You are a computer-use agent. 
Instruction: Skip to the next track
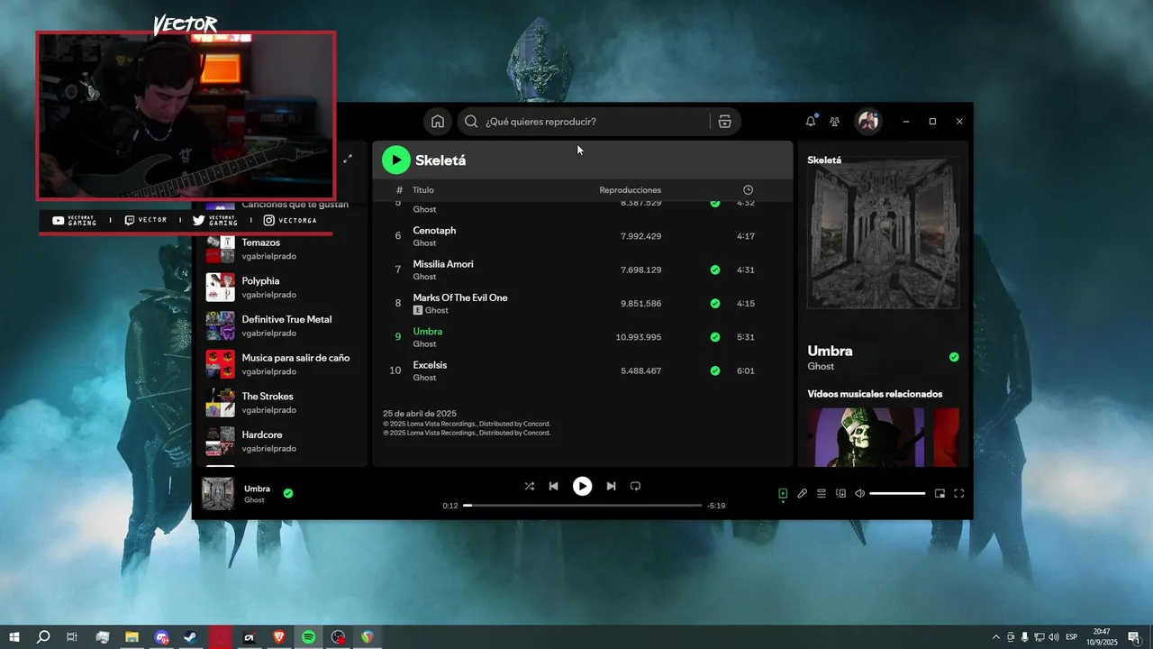click(x=611, y=486)
